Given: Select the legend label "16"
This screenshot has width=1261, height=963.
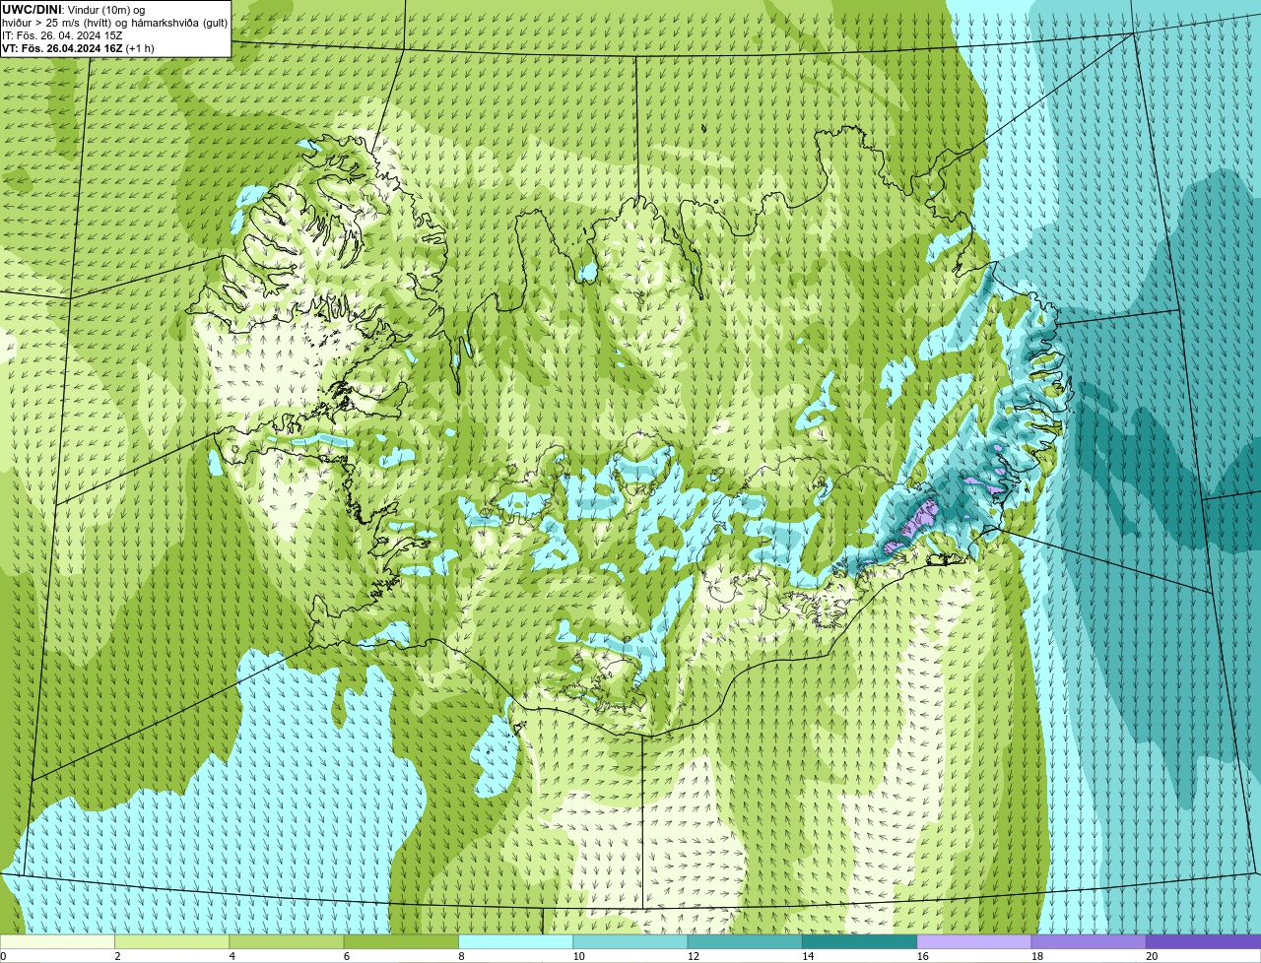Looking at the screenshot, I should click(x=923, y=956).
